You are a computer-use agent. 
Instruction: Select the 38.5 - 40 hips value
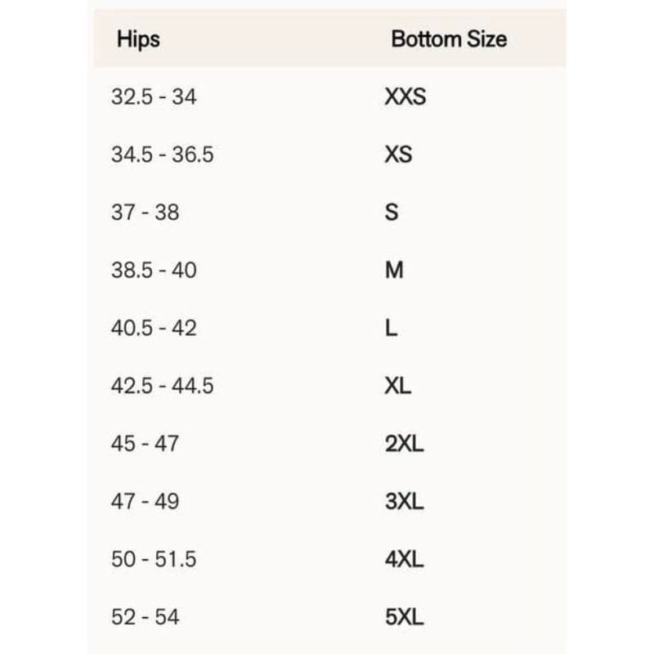tap(154, 271)
